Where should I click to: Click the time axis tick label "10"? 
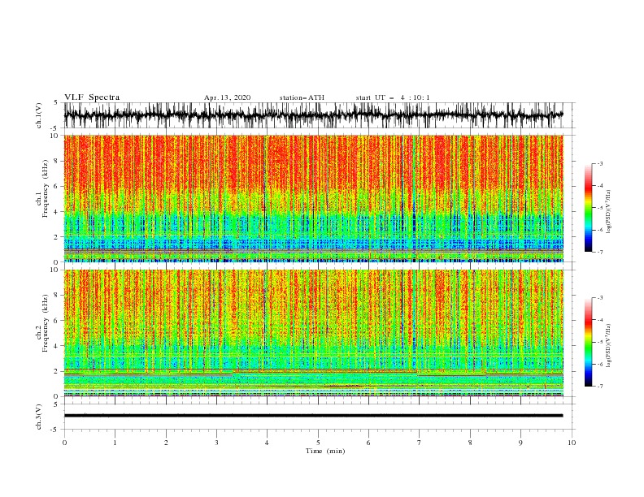pos(572,443)
